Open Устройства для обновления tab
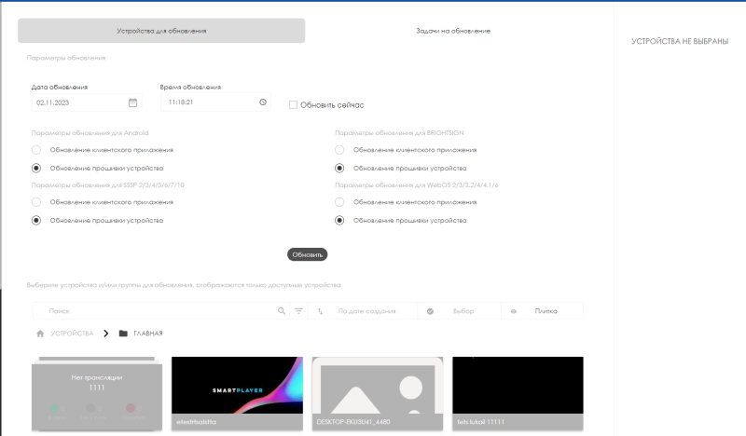Screen dimensions: 746x436 tap(161, 31)
